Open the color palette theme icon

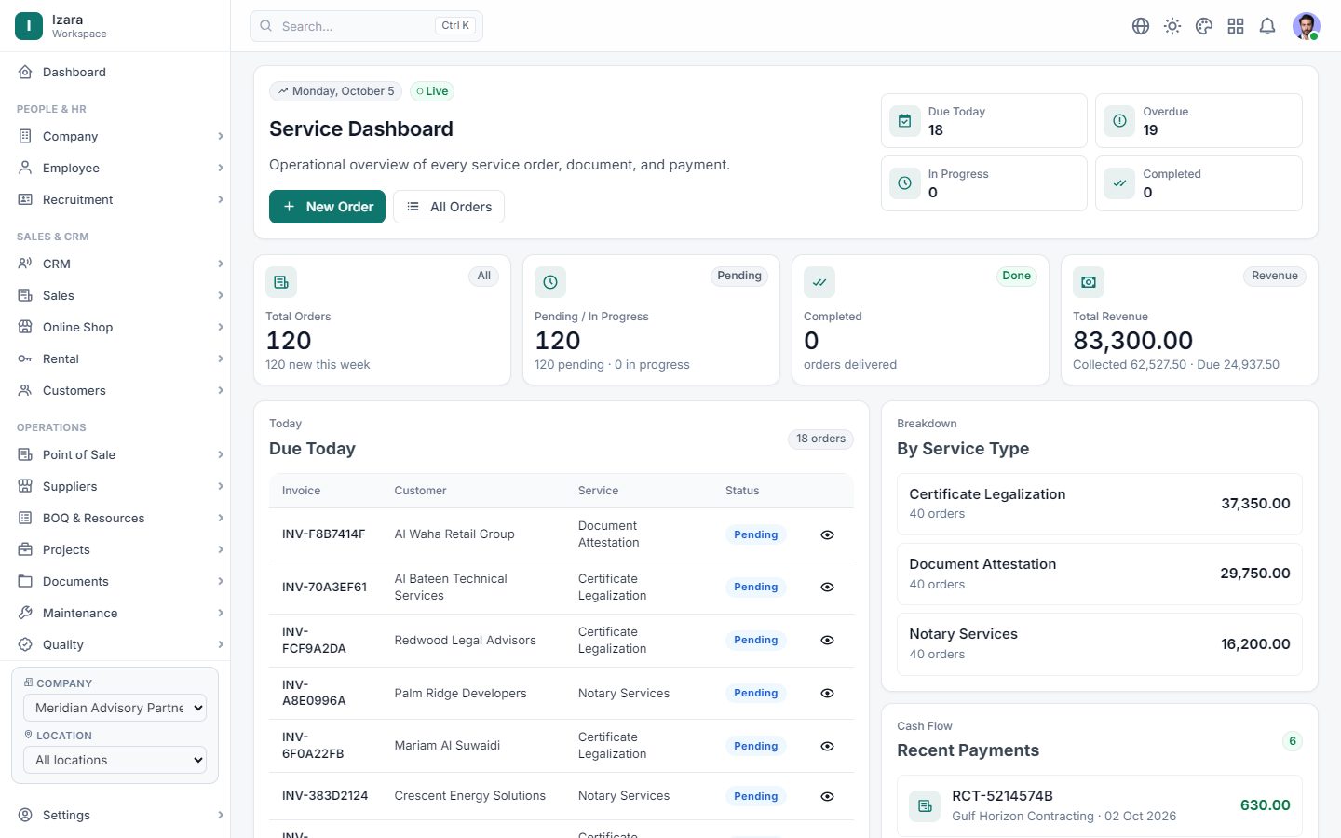pos(1204,26)
